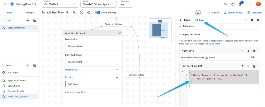This screenshot has height=107, width=265.
Task: Click Add state handler link
Action: (75, 92)
